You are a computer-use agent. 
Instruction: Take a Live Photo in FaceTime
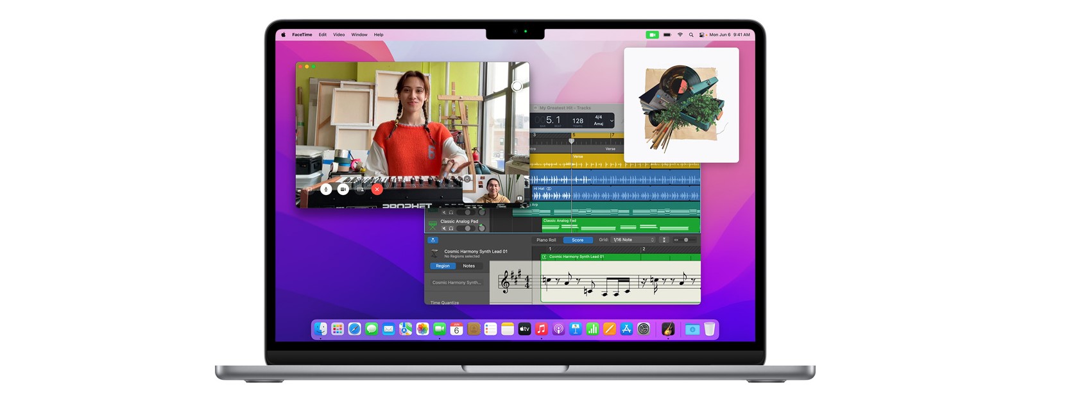(x=517, y=86)
